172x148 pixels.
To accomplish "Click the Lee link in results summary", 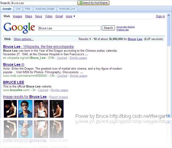I will point(139,39).
